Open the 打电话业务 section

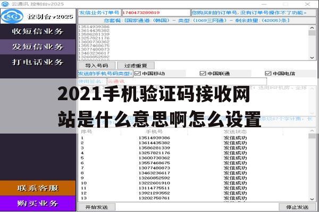[38, 62]
